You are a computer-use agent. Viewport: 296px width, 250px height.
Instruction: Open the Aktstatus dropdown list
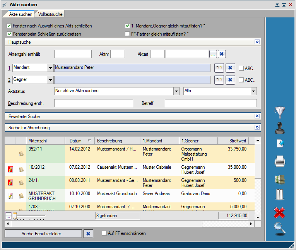tap(176, 91)
